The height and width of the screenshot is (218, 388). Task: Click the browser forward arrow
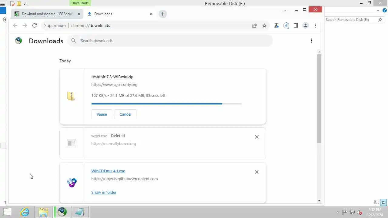point(25,25)
